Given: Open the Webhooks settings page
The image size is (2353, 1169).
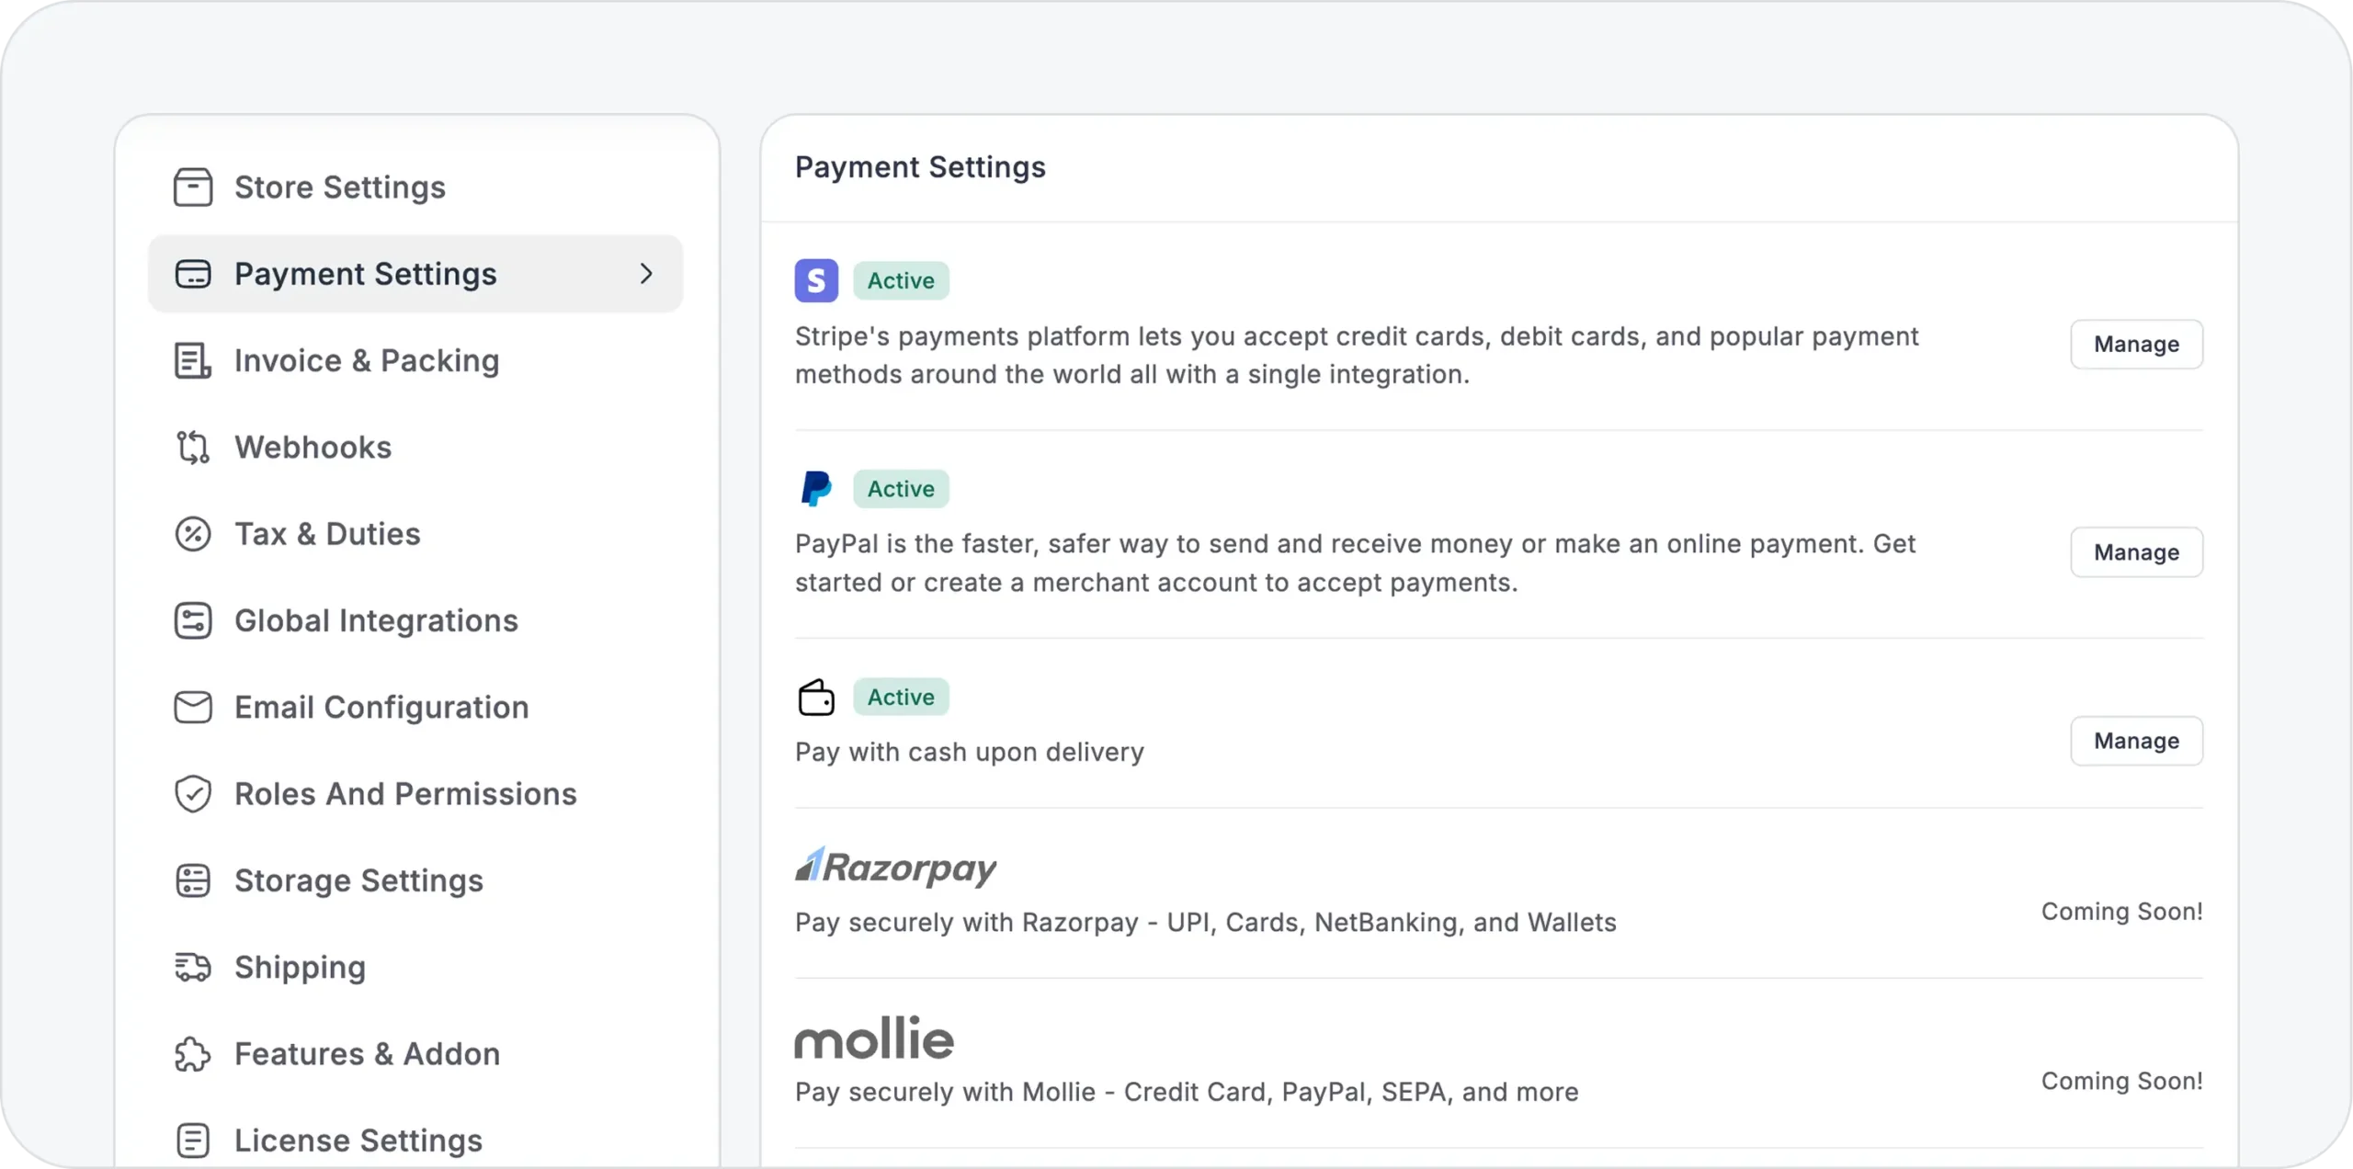Looking at the screenshot, I should tap(313, 448).
